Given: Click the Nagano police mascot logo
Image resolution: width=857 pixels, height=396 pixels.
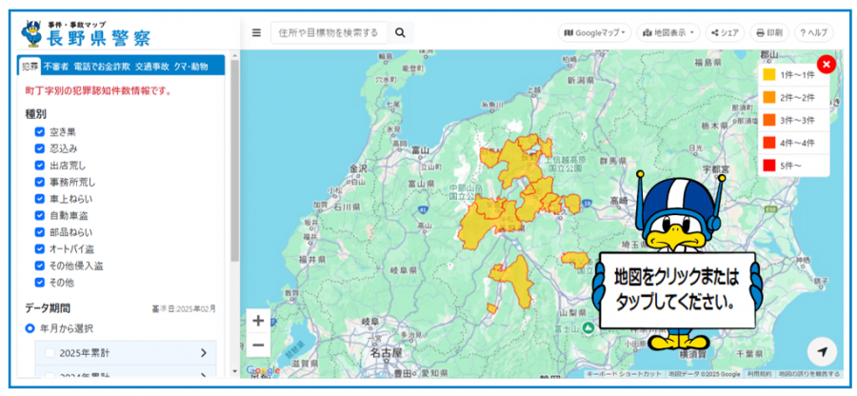Looking at the screenshot, I should tap(31, 34).
